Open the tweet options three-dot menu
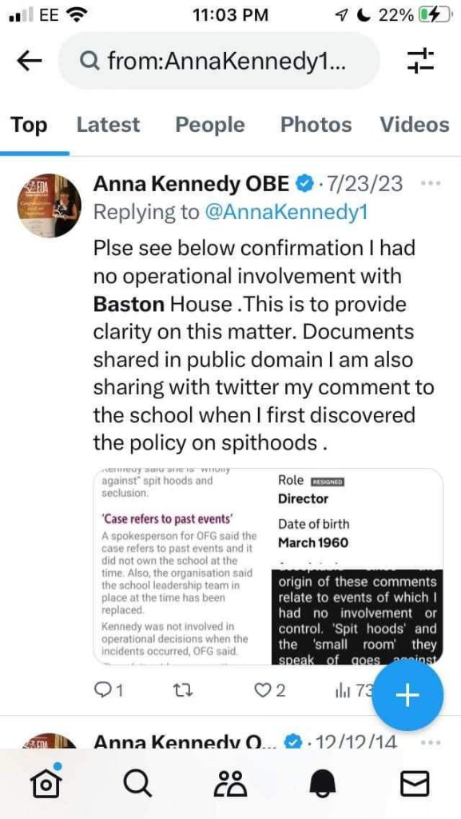 point(431,183)
